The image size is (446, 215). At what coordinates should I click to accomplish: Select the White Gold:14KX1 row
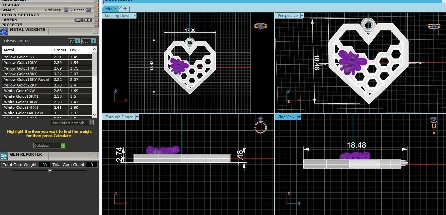click(47, 107)
